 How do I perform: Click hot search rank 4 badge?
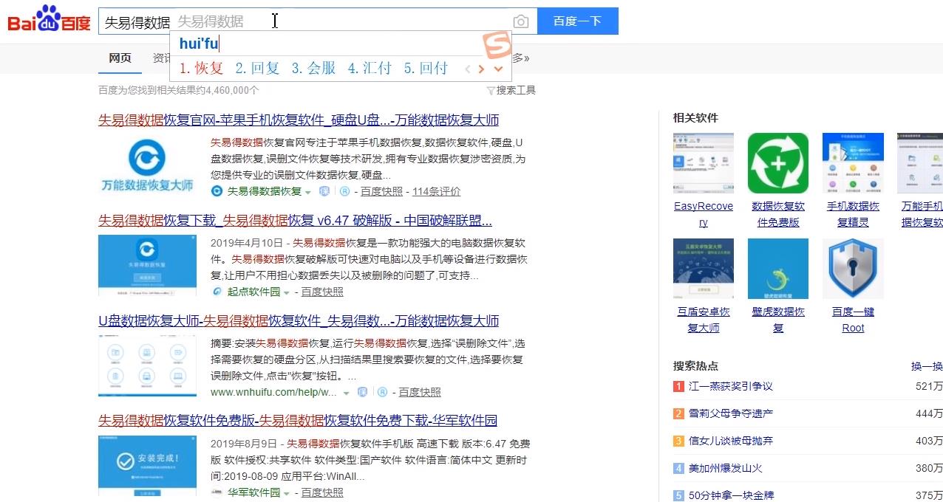tap(678, 468)
